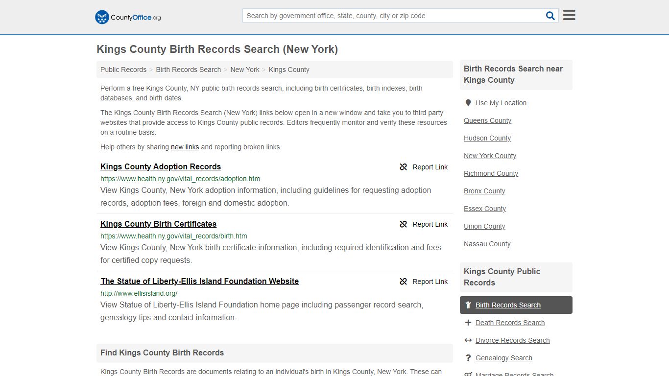669x376 pixels.
Task: Click the Divorce Records Search arrows icon
Action: tap(468, 340)
